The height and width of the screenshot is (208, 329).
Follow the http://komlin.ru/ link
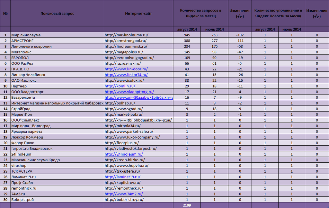click(x=120, y=86)
